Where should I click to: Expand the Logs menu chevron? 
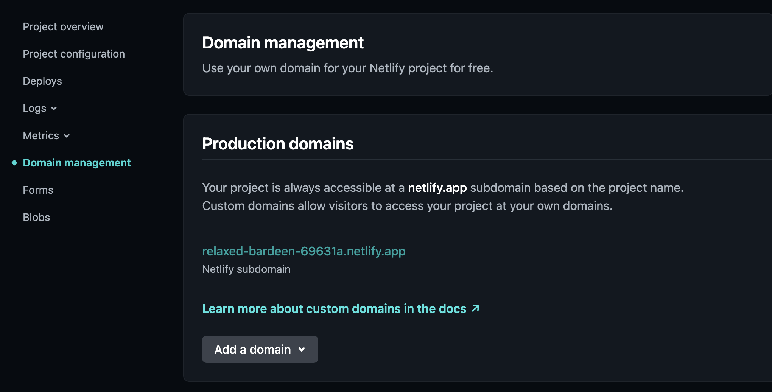tap(54, 109)
